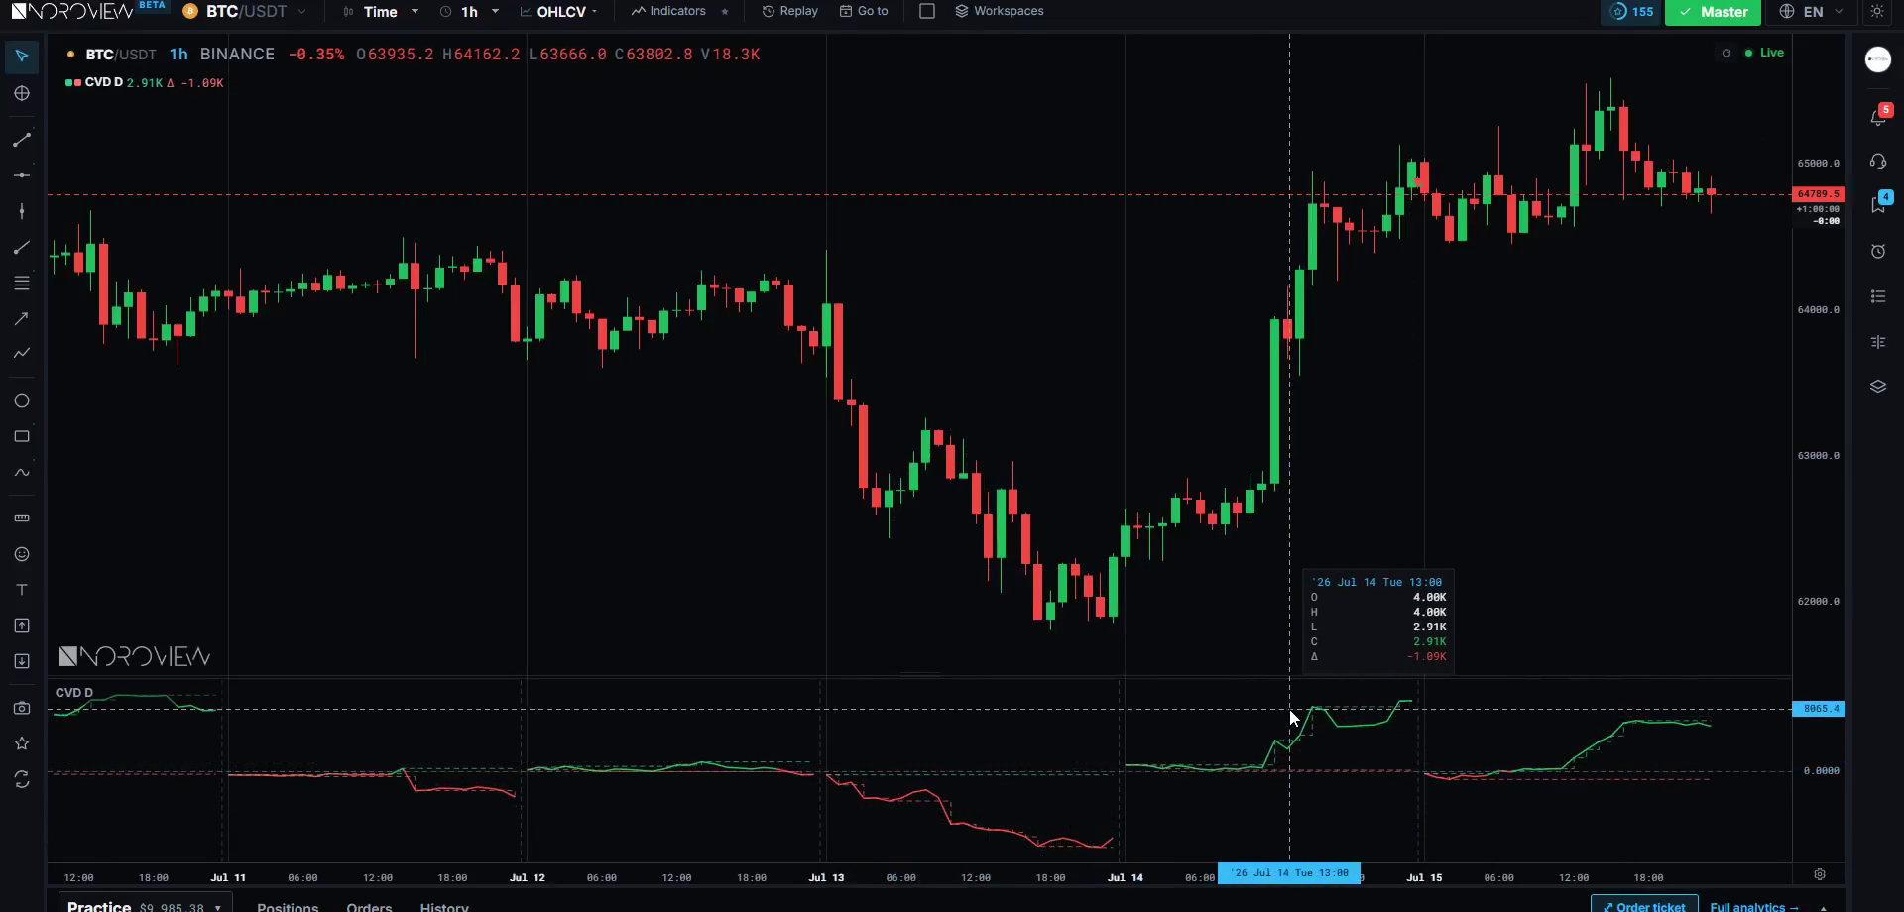Open the Time chart-type dropdown
The width and height of the screenshot is (1904, 912).
click(381, 11)
